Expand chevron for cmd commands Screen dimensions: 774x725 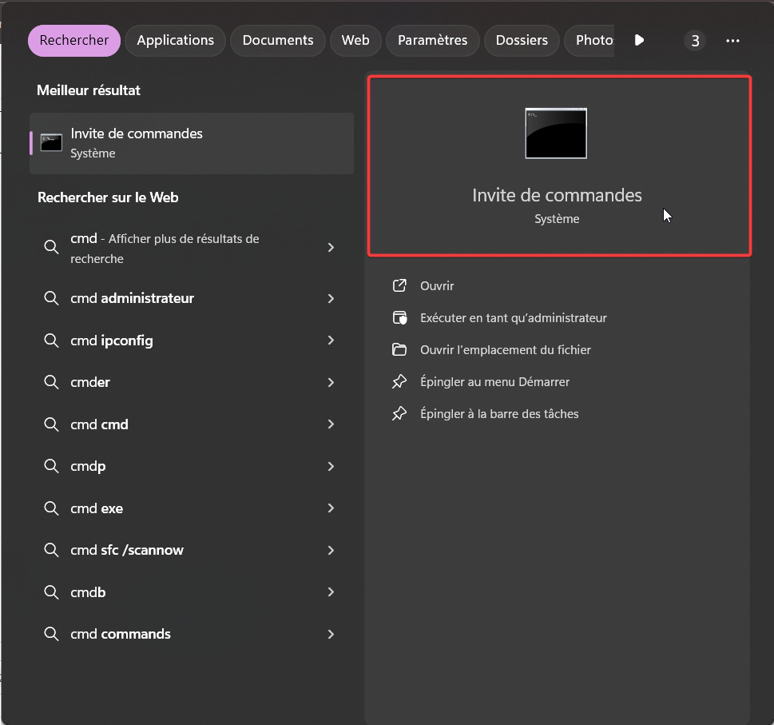pos(331,634)
